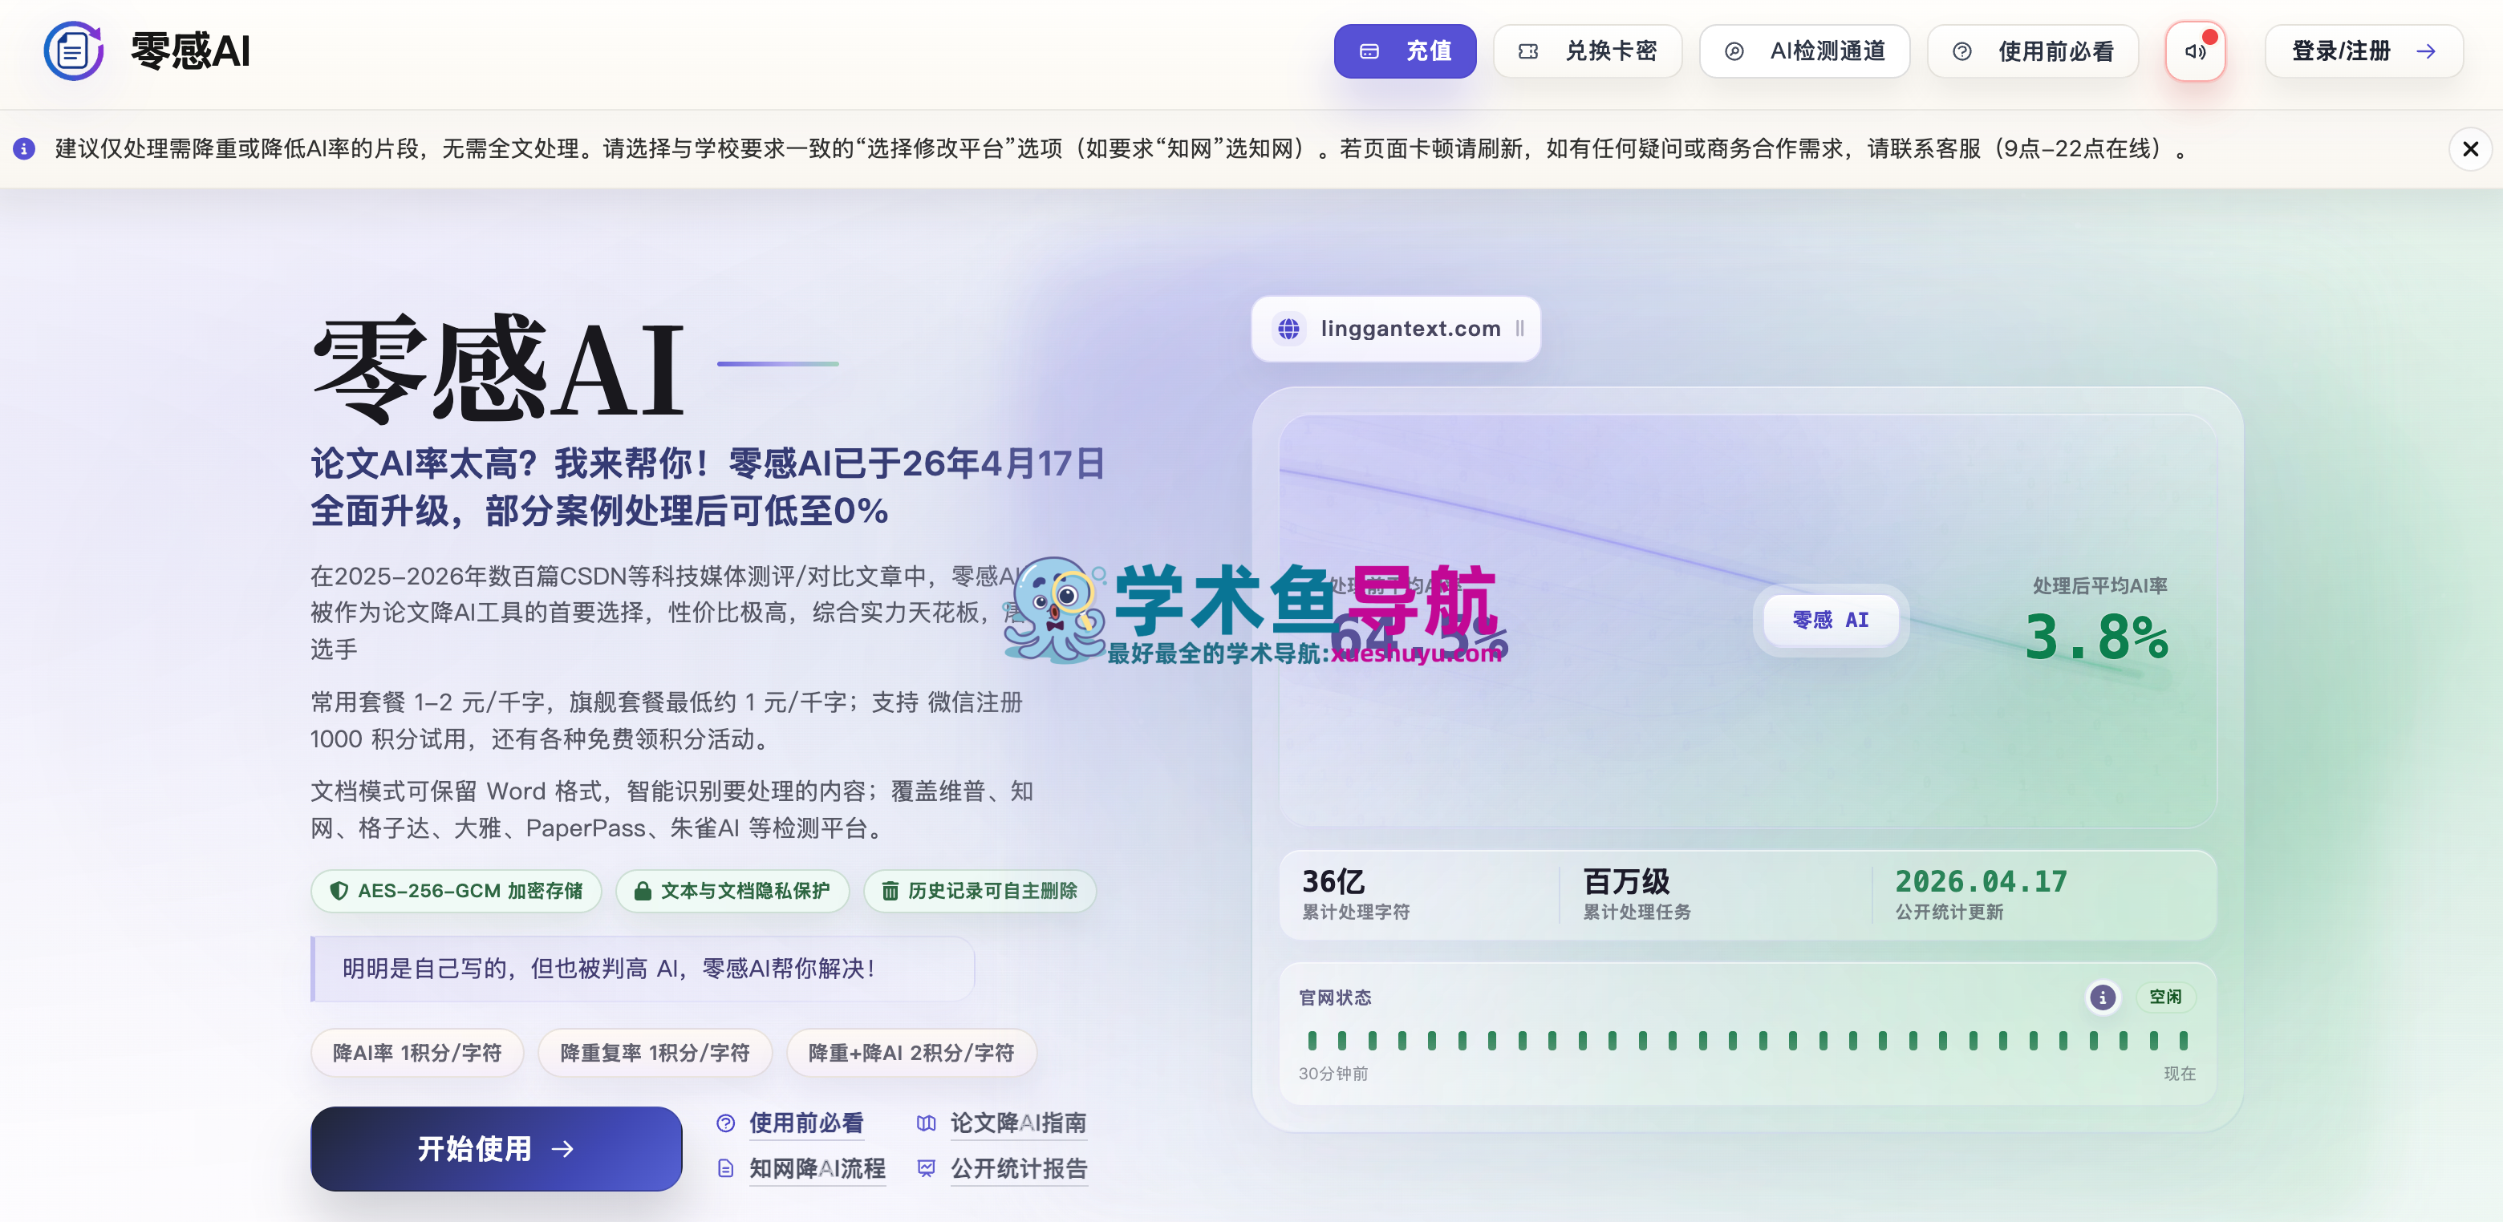This screenshot has width=2503, height=1222.
Task: Click the arrow icon in 登录/注册
Action: coord(2426,51)
